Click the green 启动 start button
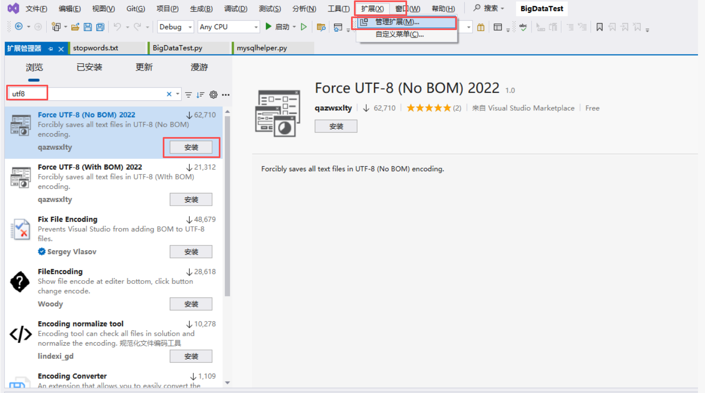The height and width of the screenshot is (393, 705). (277, 27)
